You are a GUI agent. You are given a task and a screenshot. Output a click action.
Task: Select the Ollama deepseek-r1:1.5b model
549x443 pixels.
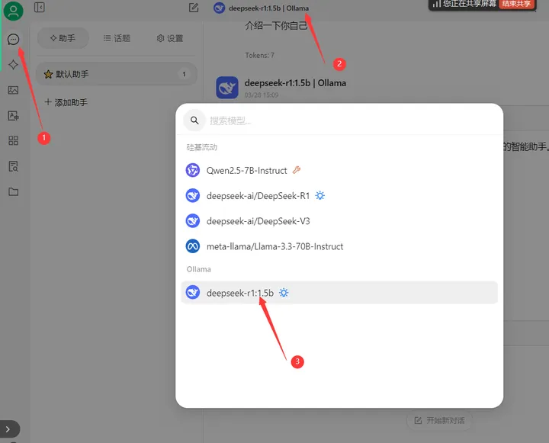(339, 293)
